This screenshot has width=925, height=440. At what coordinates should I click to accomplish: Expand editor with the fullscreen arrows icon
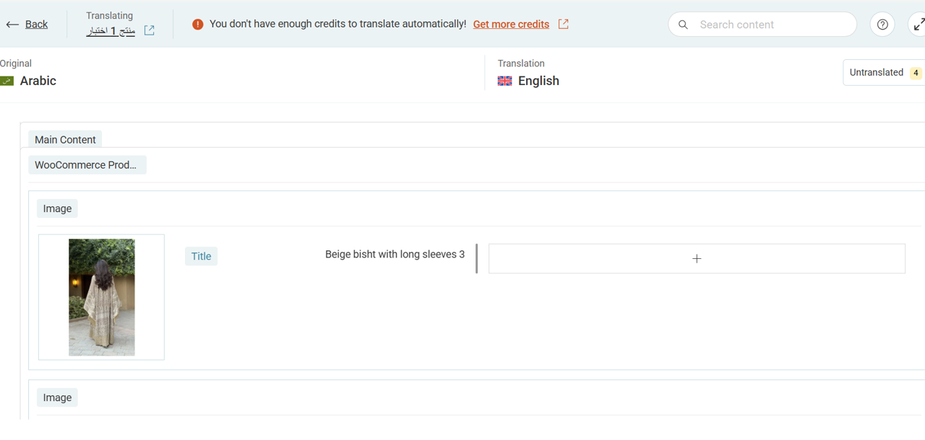918,25
